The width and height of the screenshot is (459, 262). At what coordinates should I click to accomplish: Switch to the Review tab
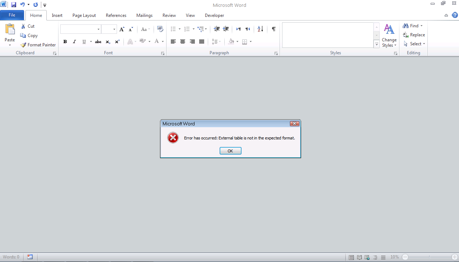169,15
